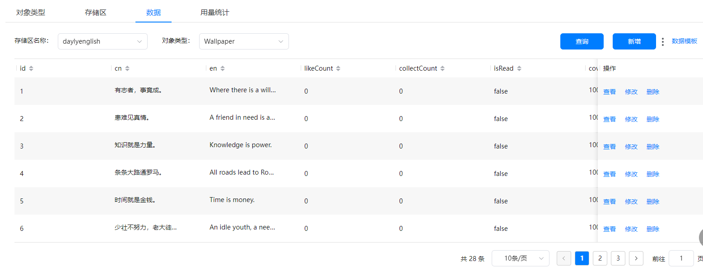703x270 pixels.
Task: Sort by isRead column arrows
Action: point(519,68)
